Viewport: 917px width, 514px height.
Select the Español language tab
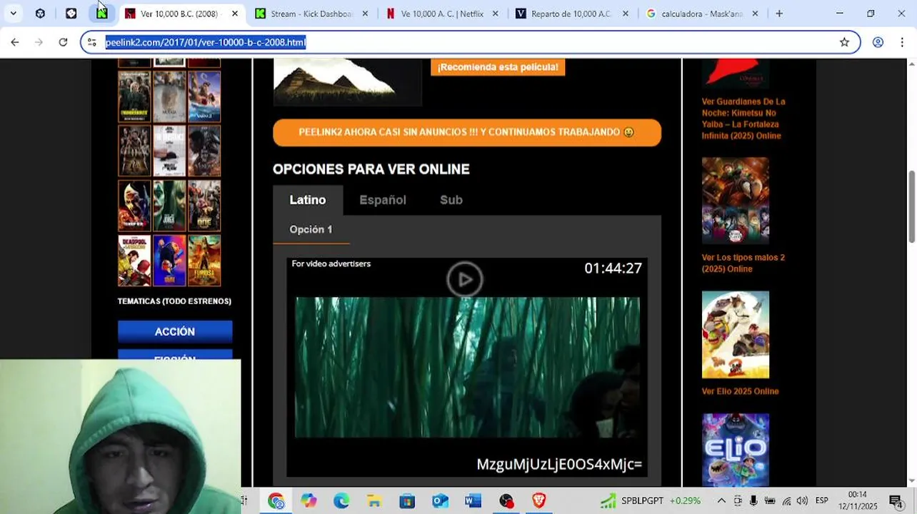tap(383, 200)
